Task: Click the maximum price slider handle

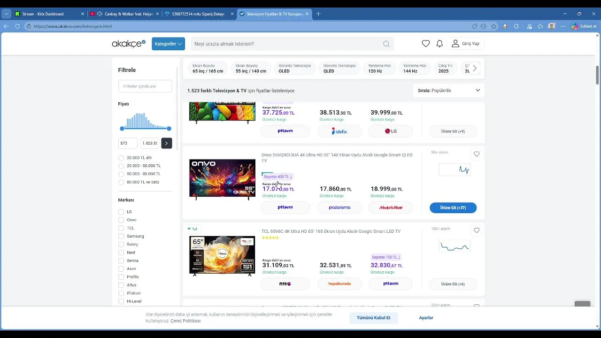Action: 169,129
